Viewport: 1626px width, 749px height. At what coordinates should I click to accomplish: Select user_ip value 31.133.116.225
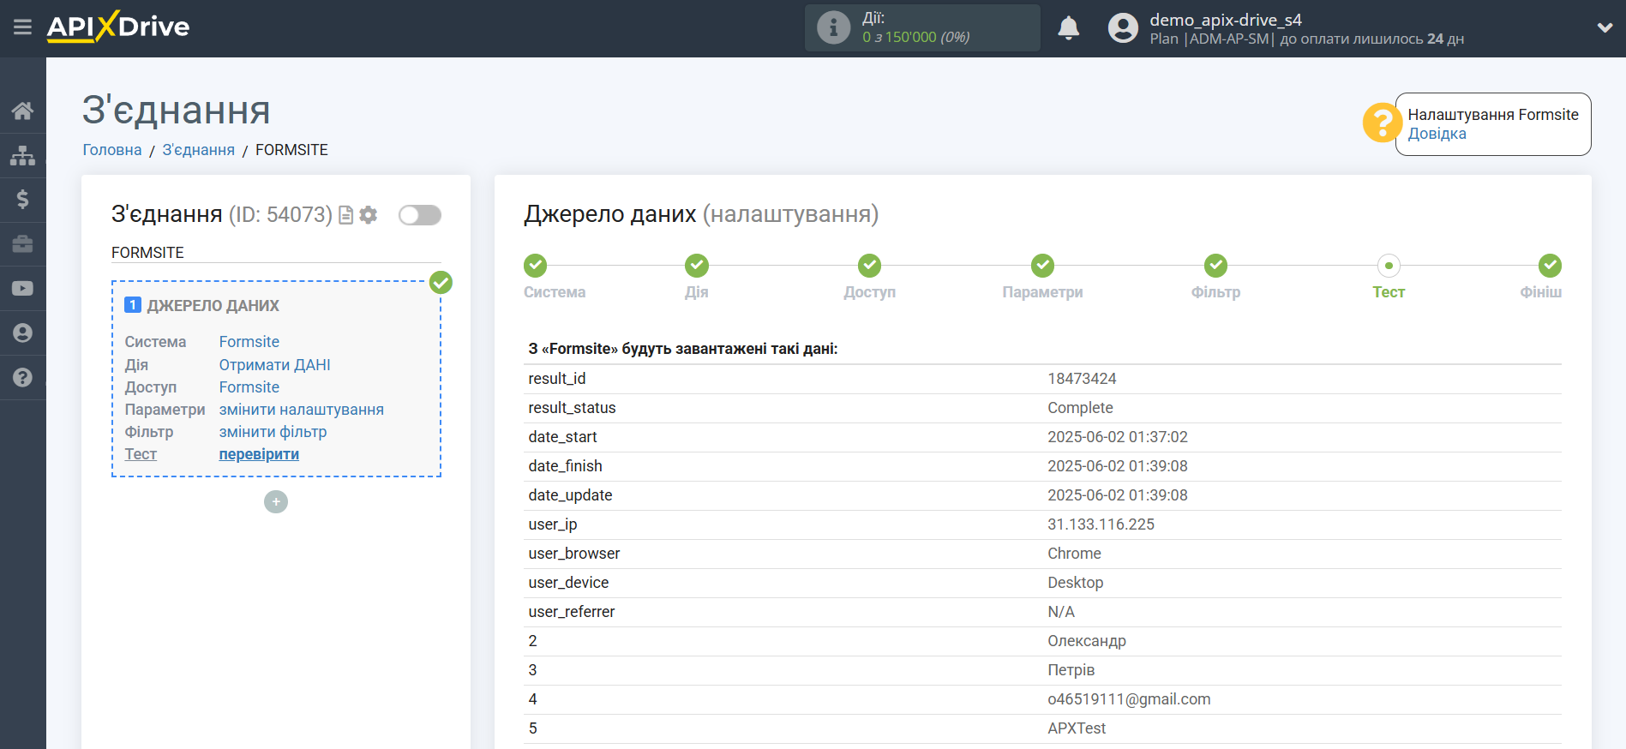point(1101,524)
